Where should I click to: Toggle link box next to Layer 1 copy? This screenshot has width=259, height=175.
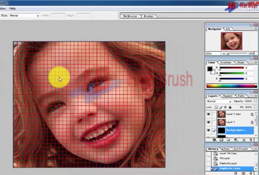(x=214, y=114)
